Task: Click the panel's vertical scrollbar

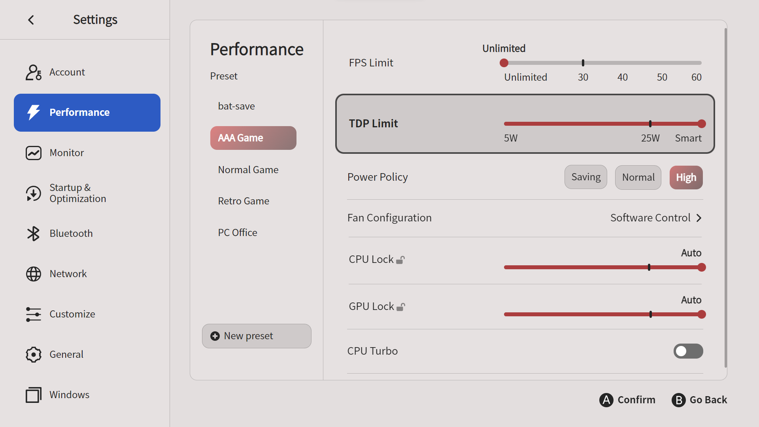Action: pos(725,198)
